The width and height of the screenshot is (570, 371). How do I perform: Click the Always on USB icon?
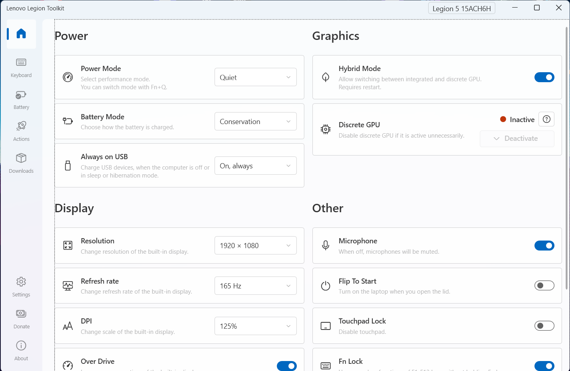click(68, 165)
